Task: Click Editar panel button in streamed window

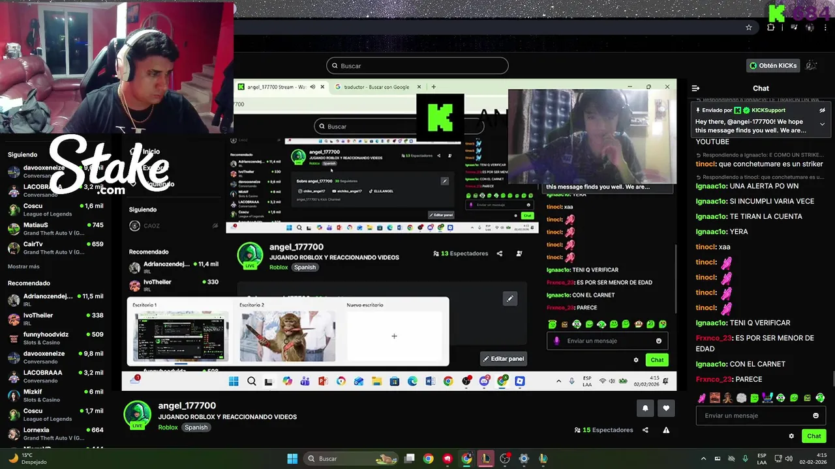Action: click(503, 359)
